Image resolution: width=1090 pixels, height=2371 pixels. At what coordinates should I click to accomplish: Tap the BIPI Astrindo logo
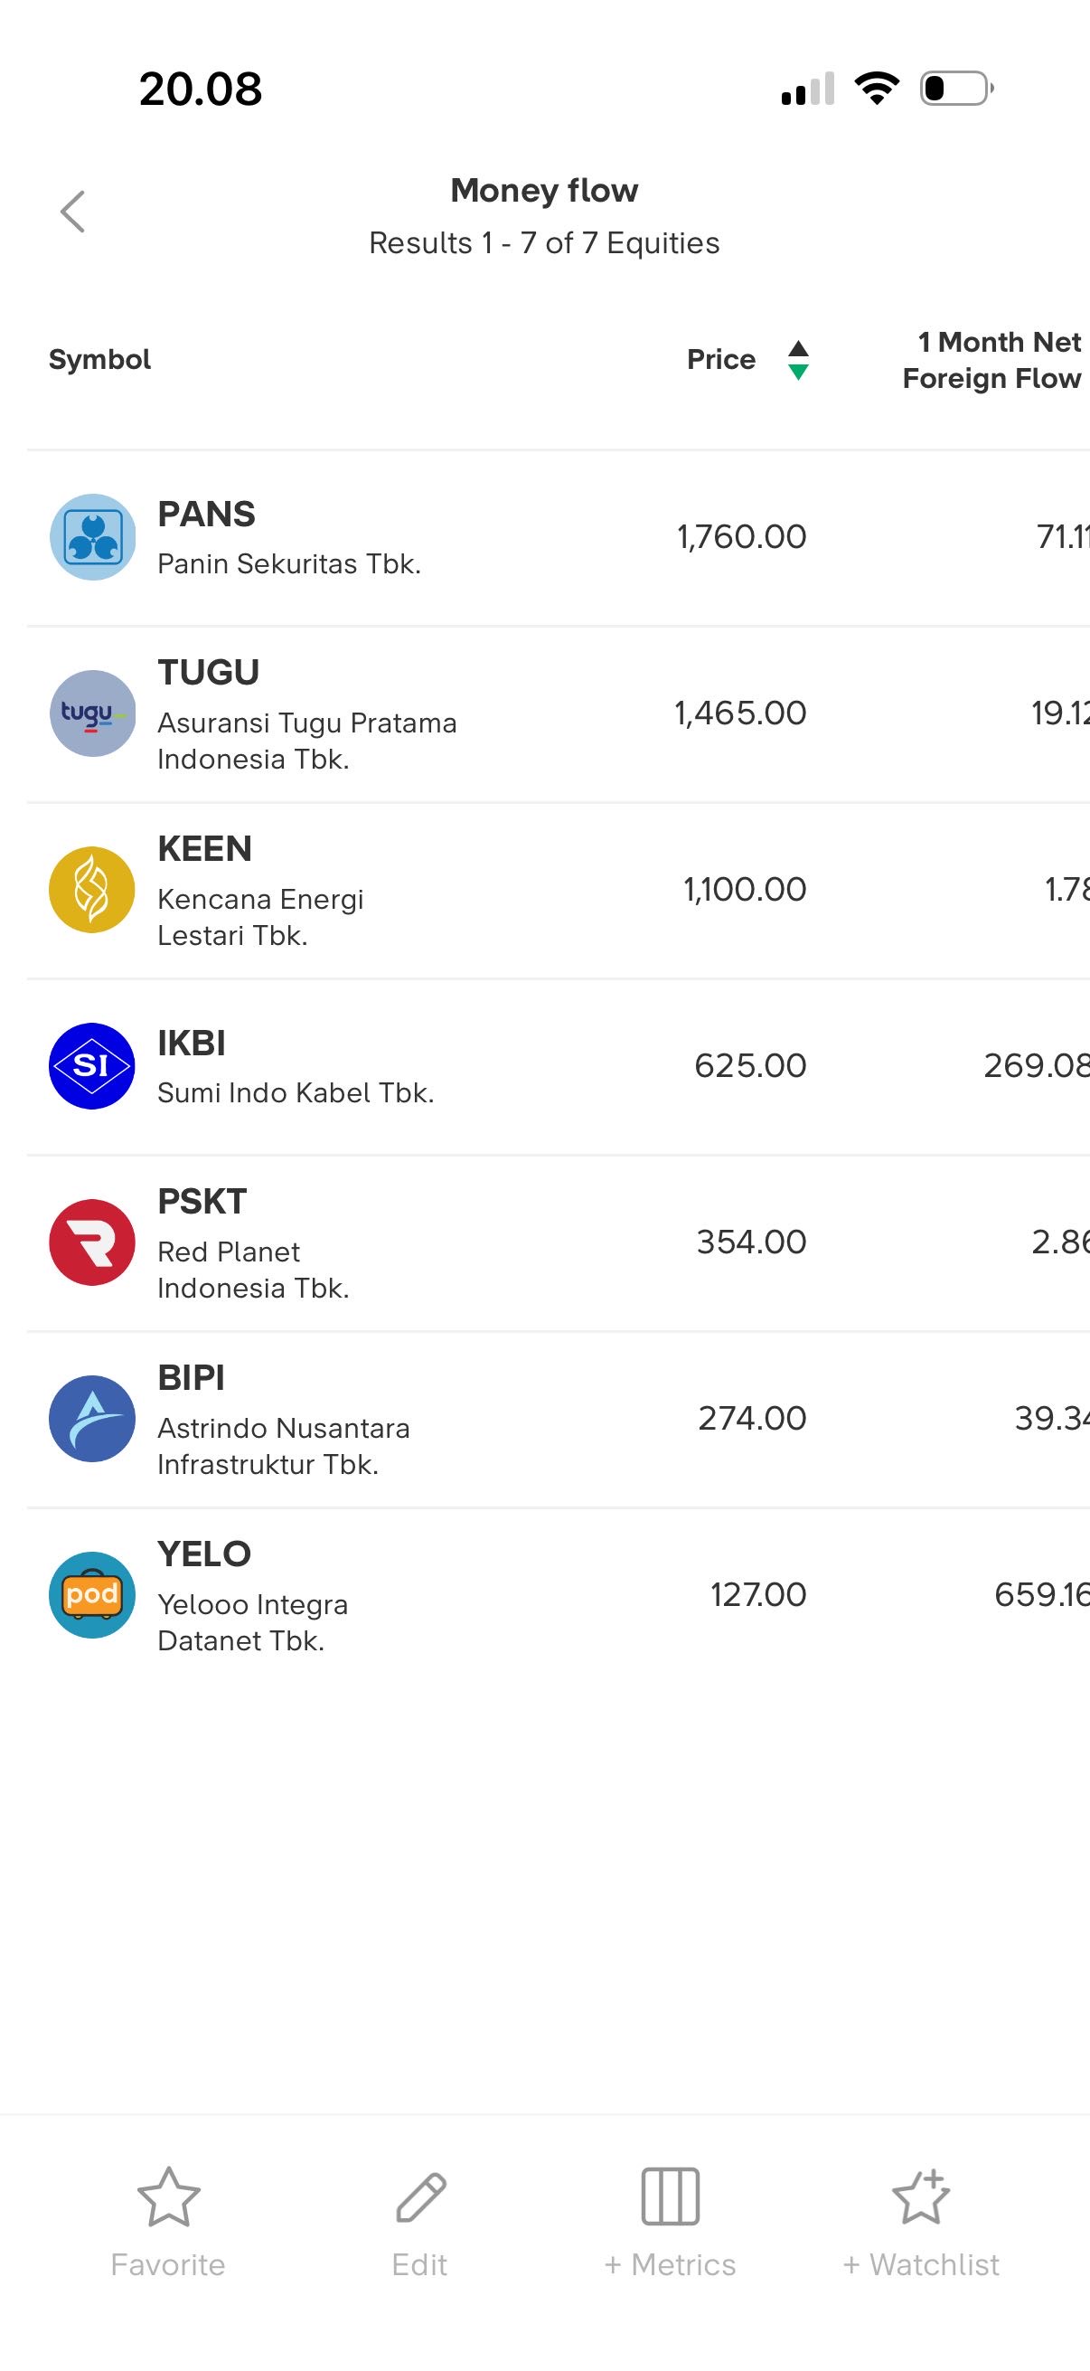click(92, 1419)
